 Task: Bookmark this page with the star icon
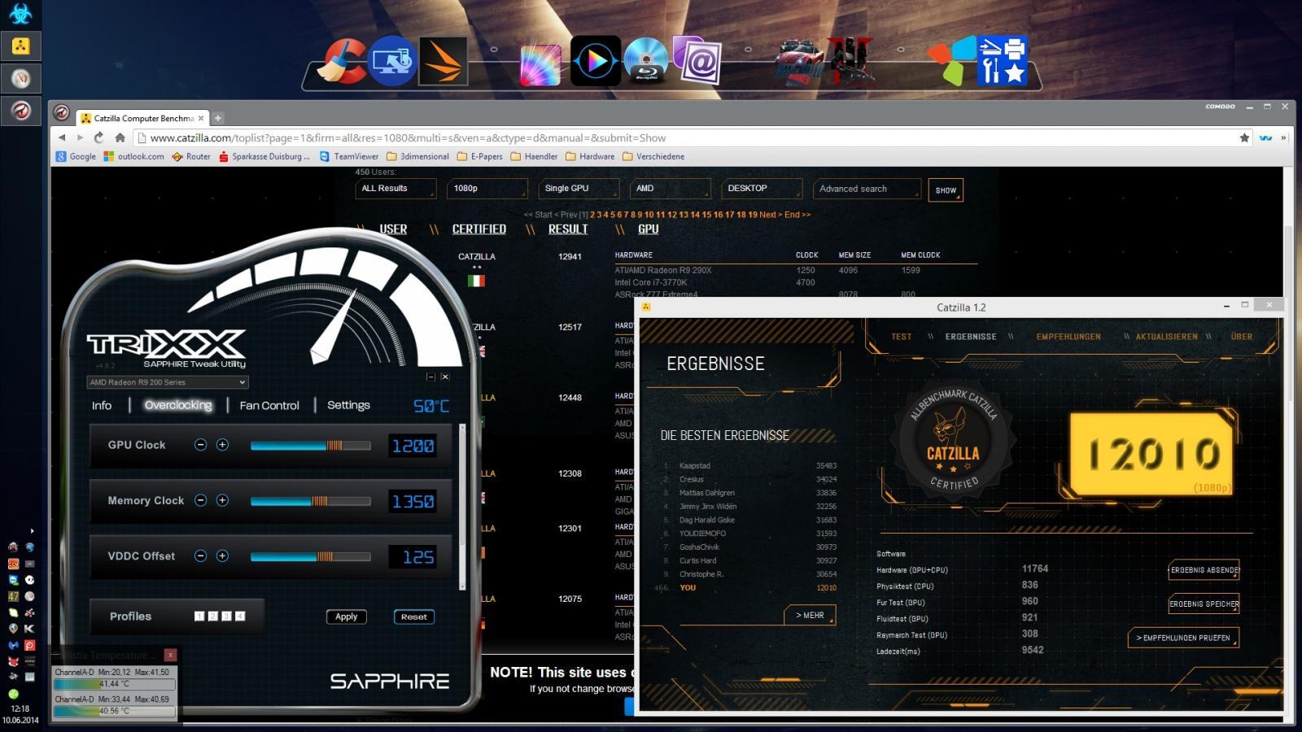(x=1243, y=137)
